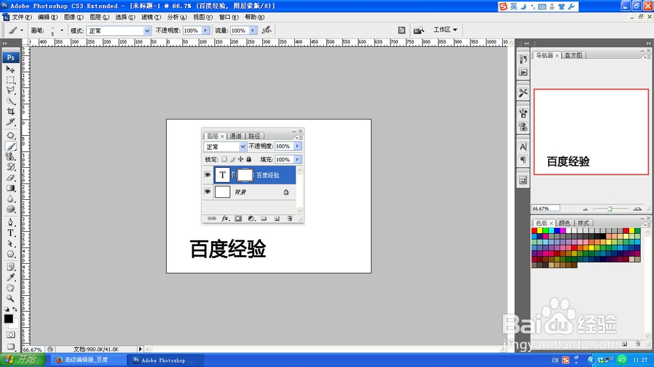Switch to the 通道 tab

(235, 136)
